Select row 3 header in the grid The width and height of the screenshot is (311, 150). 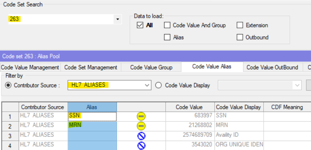coord(10,136)
